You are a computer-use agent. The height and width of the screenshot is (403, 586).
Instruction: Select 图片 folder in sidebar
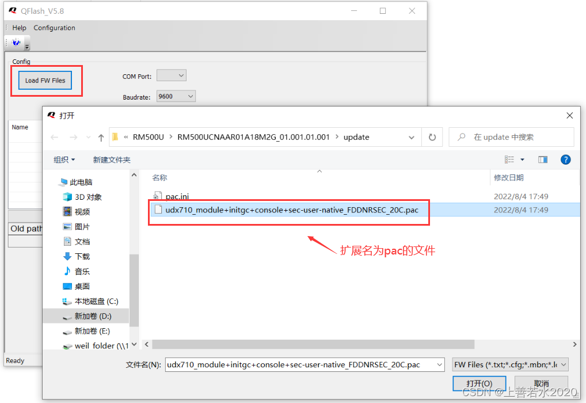(77, 227)
